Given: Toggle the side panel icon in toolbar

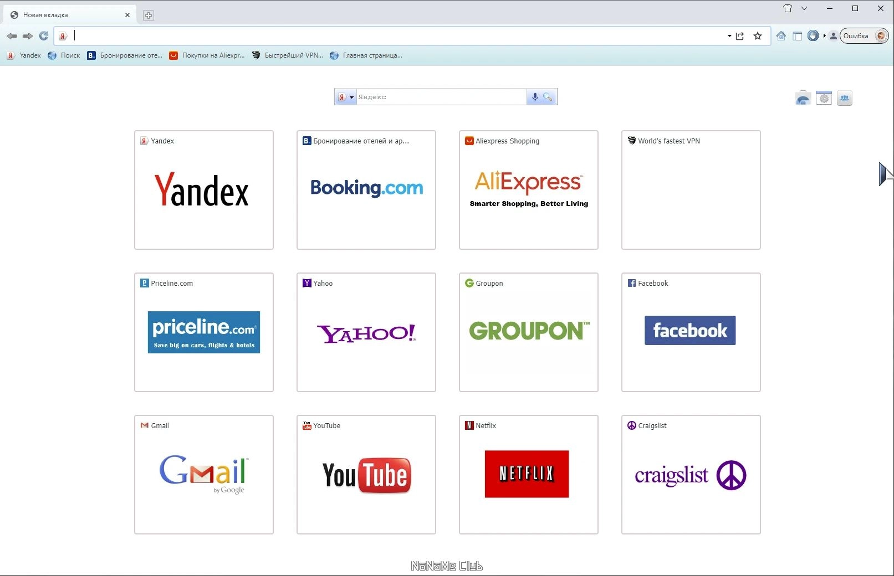Looking at the screenshot, I should pos(798,36).
